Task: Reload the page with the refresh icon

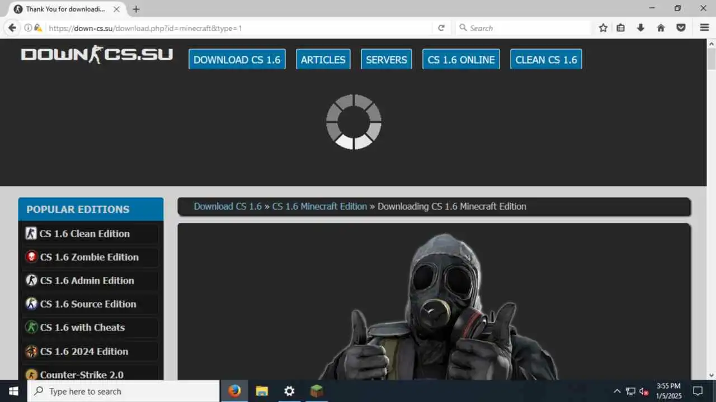Action: pyautogui.click(x=441, y=28)
